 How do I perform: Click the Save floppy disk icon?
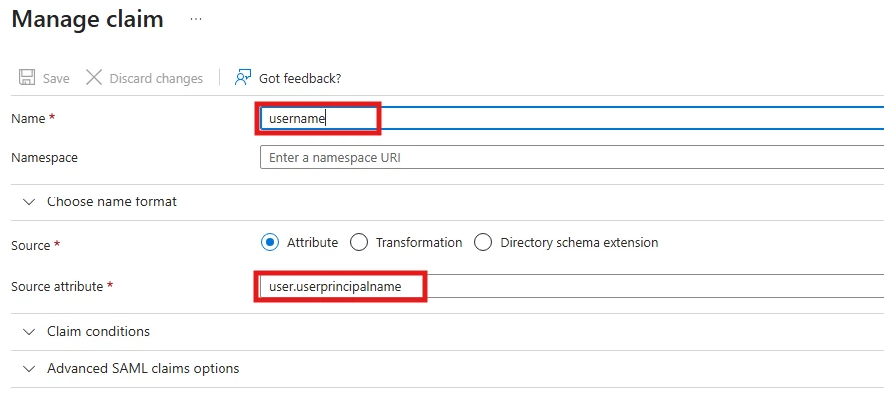tap(26, 77)
